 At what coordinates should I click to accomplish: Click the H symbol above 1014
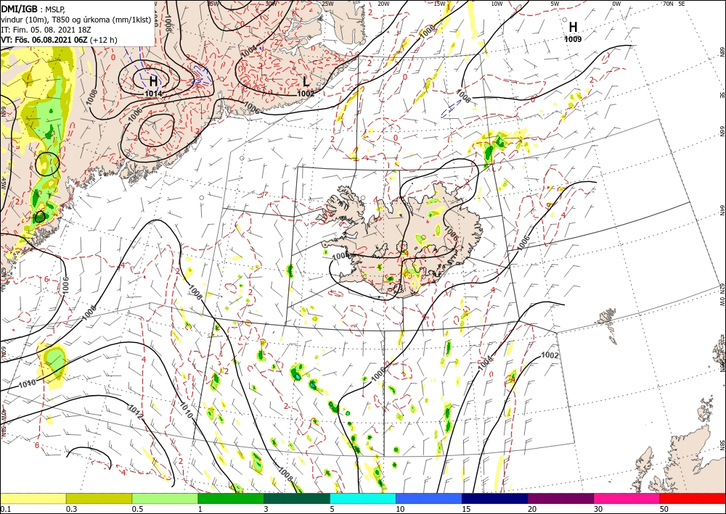[x=153, y=82]
